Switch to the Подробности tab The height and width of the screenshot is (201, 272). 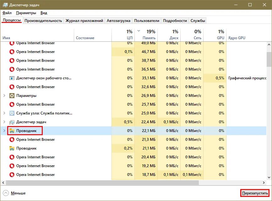(175, 21)
